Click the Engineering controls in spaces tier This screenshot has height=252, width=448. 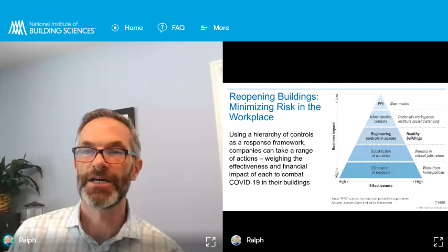coord(381,136)
